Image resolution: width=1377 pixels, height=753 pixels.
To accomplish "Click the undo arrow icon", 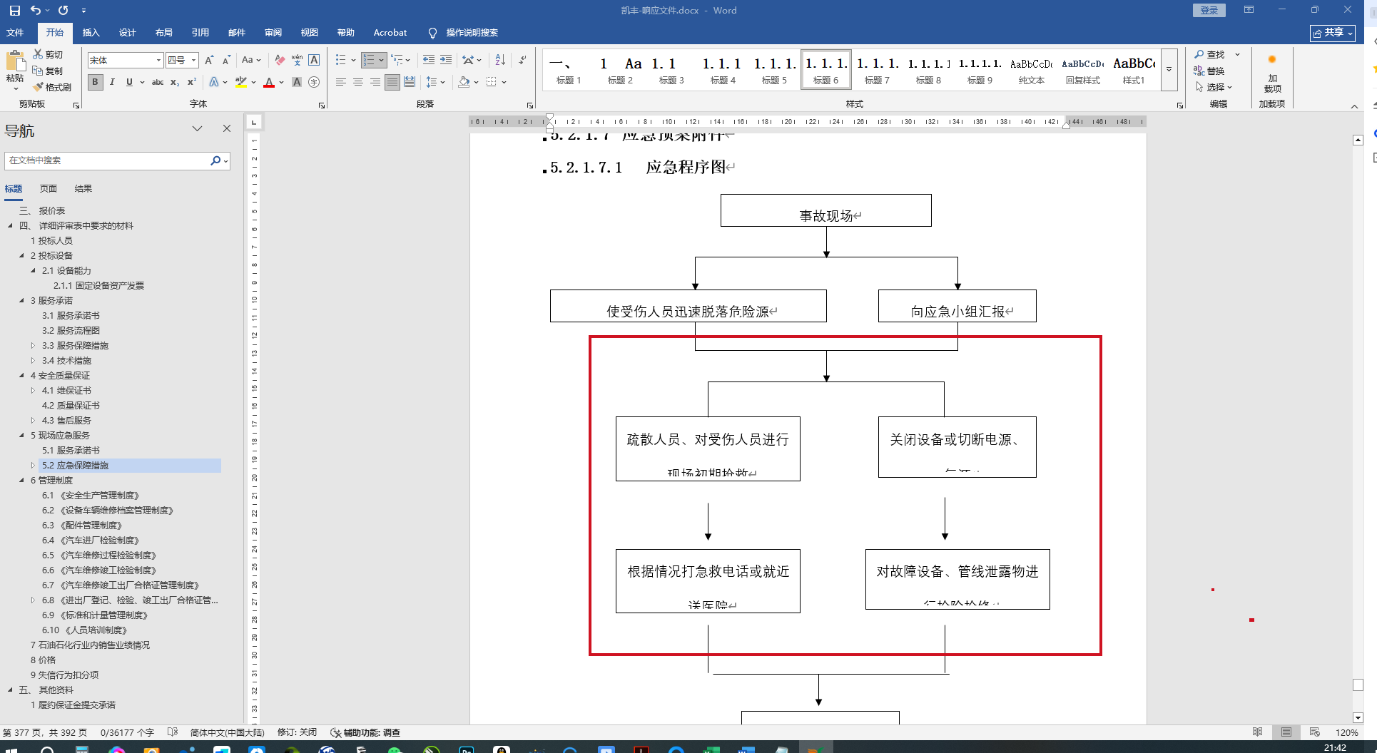I will (36, 11).
